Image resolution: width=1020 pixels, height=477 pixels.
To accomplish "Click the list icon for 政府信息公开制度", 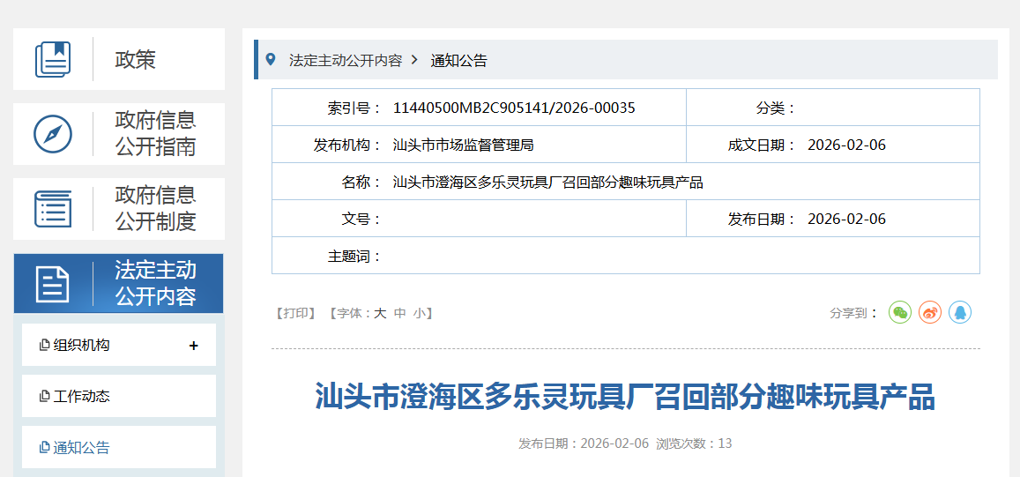I will (53, 209).
